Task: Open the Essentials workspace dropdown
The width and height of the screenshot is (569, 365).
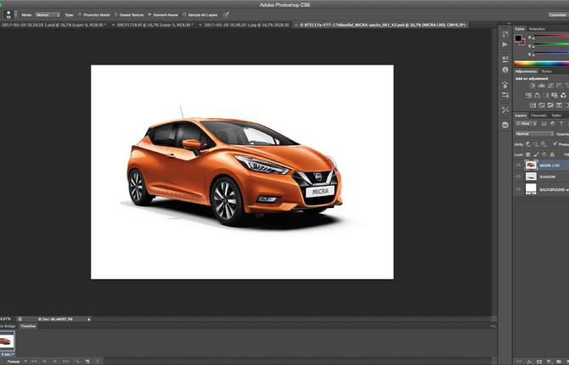Action: click(558, 15)
